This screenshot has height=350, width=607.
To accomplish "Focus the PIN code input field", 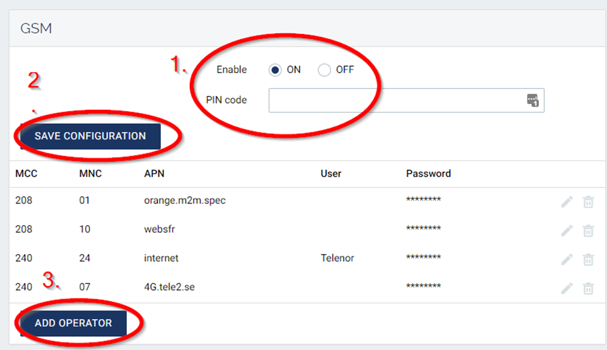I will (407, 101).
